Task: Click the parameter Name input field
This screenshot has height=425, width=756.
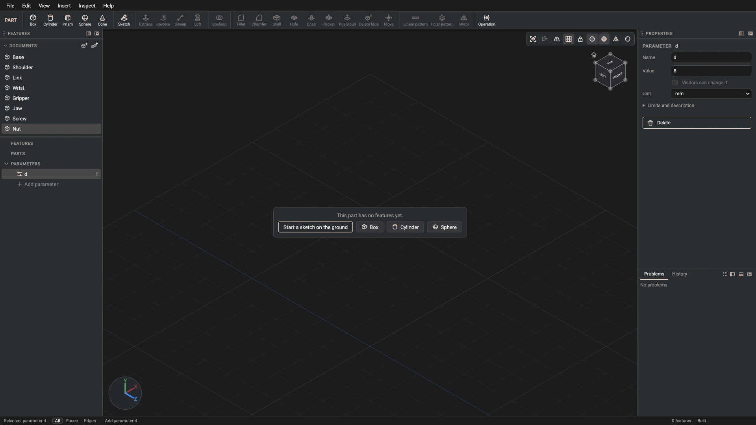Action: point(711,57)
